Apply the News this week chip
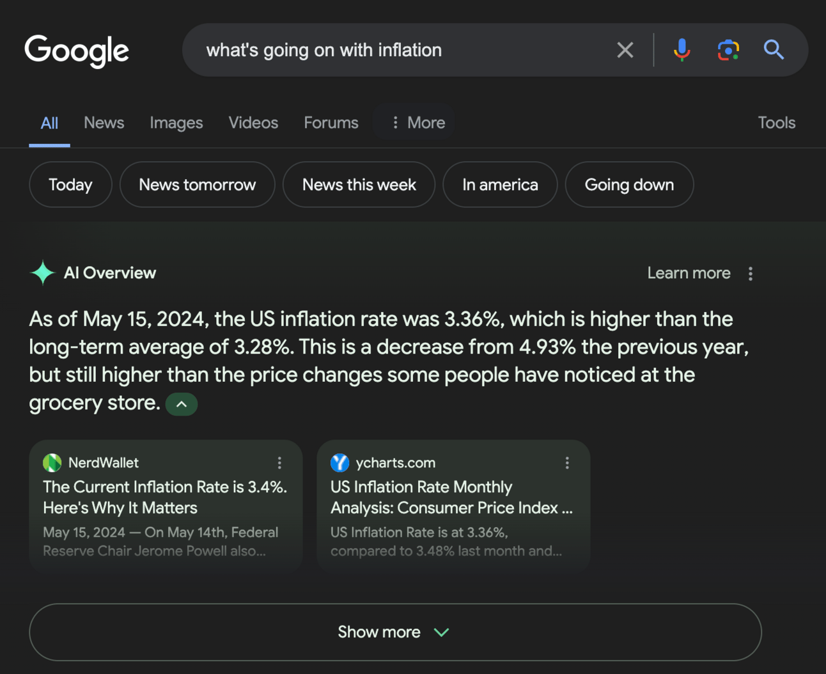826x674 pixels. pyautogui.click(x=359, y=185)
